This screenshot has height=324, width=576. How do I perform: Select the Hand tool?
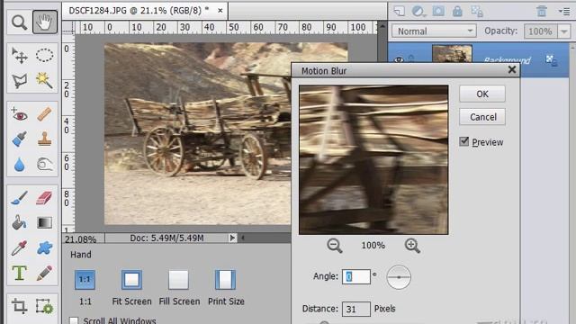click(x=44, y=22)
